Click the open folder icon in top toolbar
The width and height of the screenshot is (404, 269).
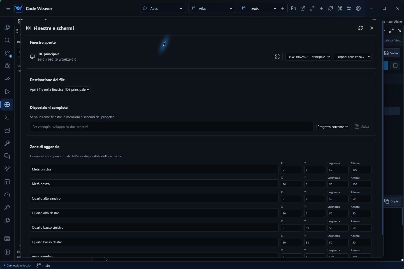294,8
